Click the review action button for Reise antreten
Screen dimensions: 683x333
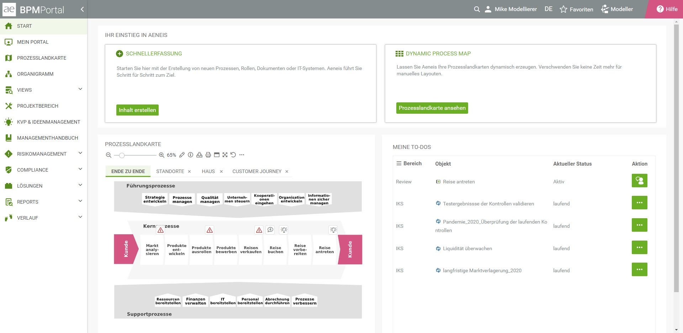639,181
